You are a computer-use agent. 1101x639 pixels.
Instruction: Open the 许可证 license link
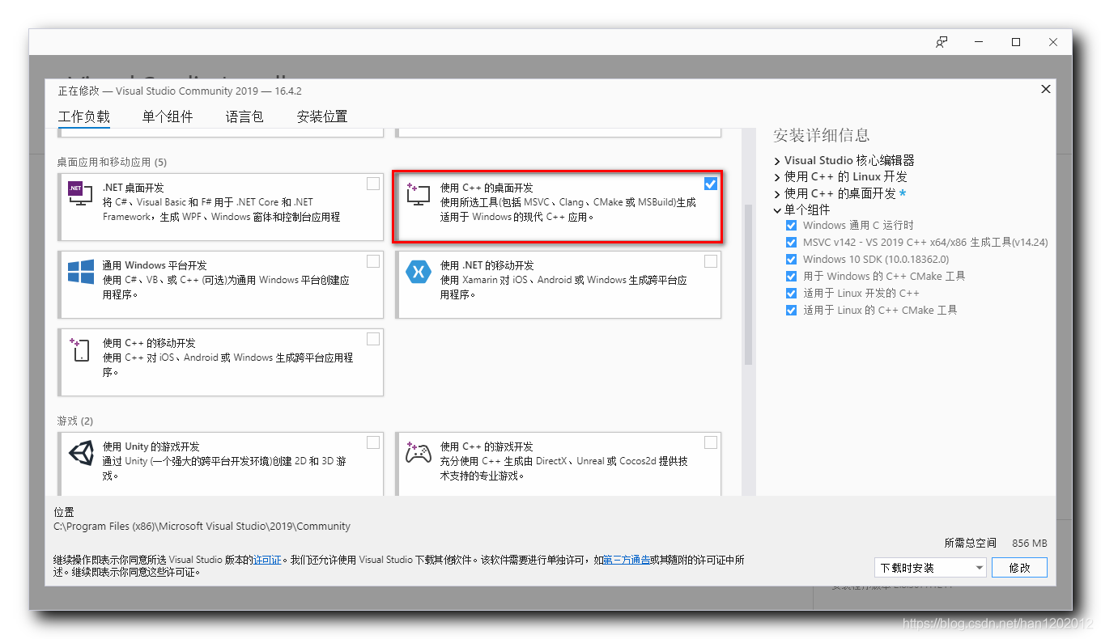pos(267,560)
